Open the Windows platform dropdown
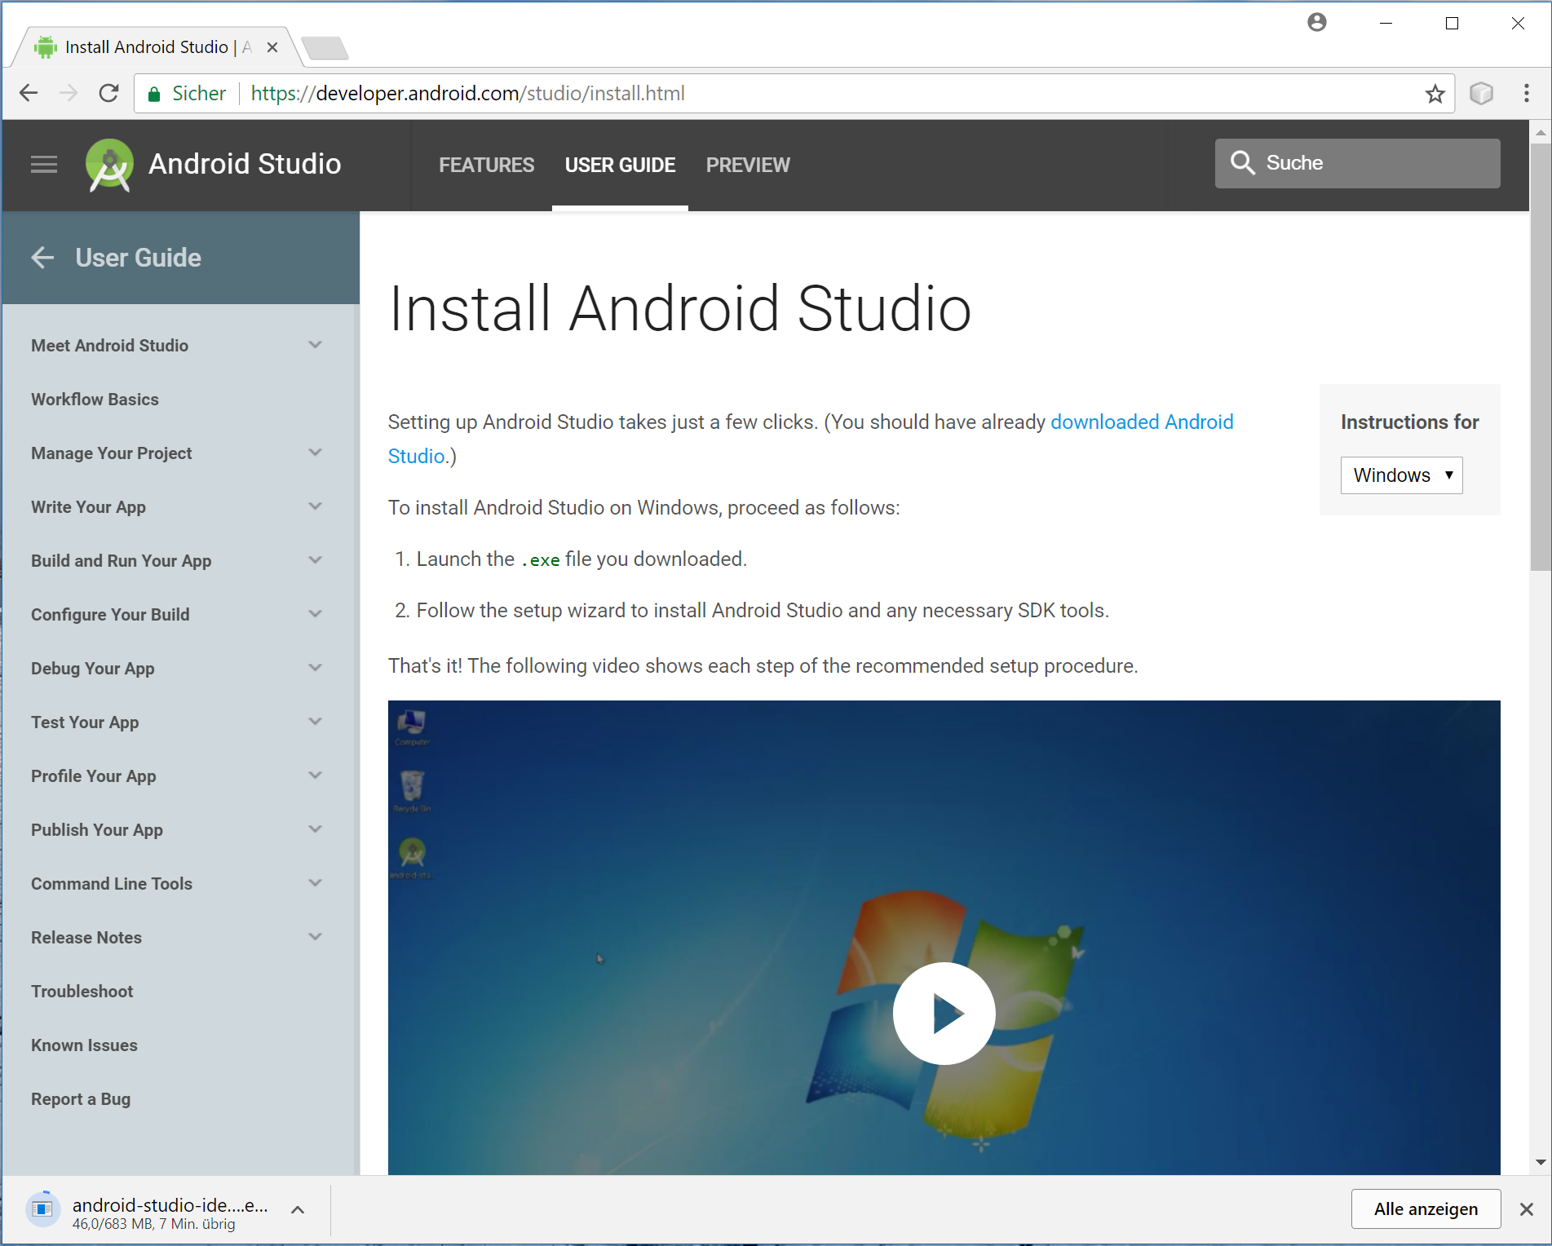Screen dimensions: 1552x1246 [x=1401, y=475]
